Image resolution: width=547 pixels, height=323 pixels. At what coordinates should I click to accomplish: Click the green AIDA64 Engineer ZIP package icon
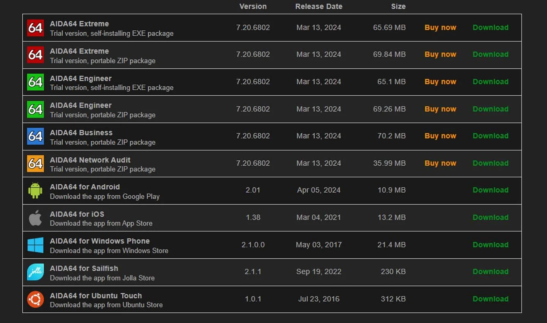pyautogui.click(x=35, y=109)
